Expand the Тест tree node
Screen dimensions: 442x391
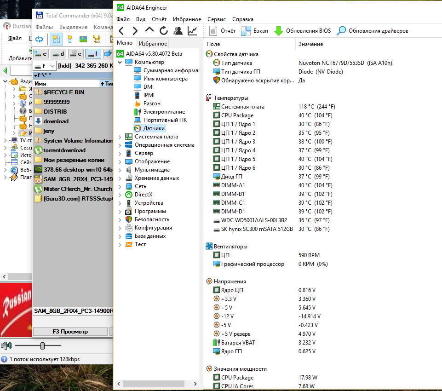[120, 244]
